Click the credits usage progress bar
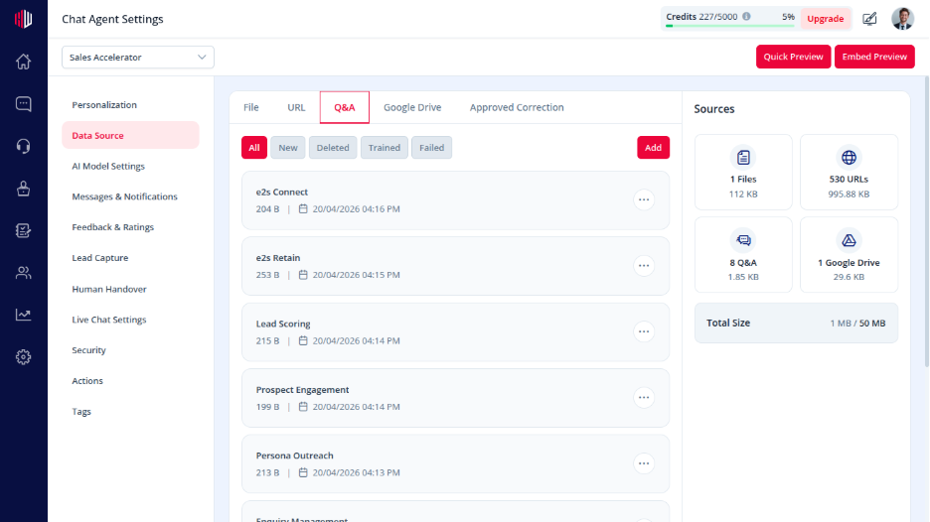The width and height of the screenshot is (930, 522). [729, 26]
